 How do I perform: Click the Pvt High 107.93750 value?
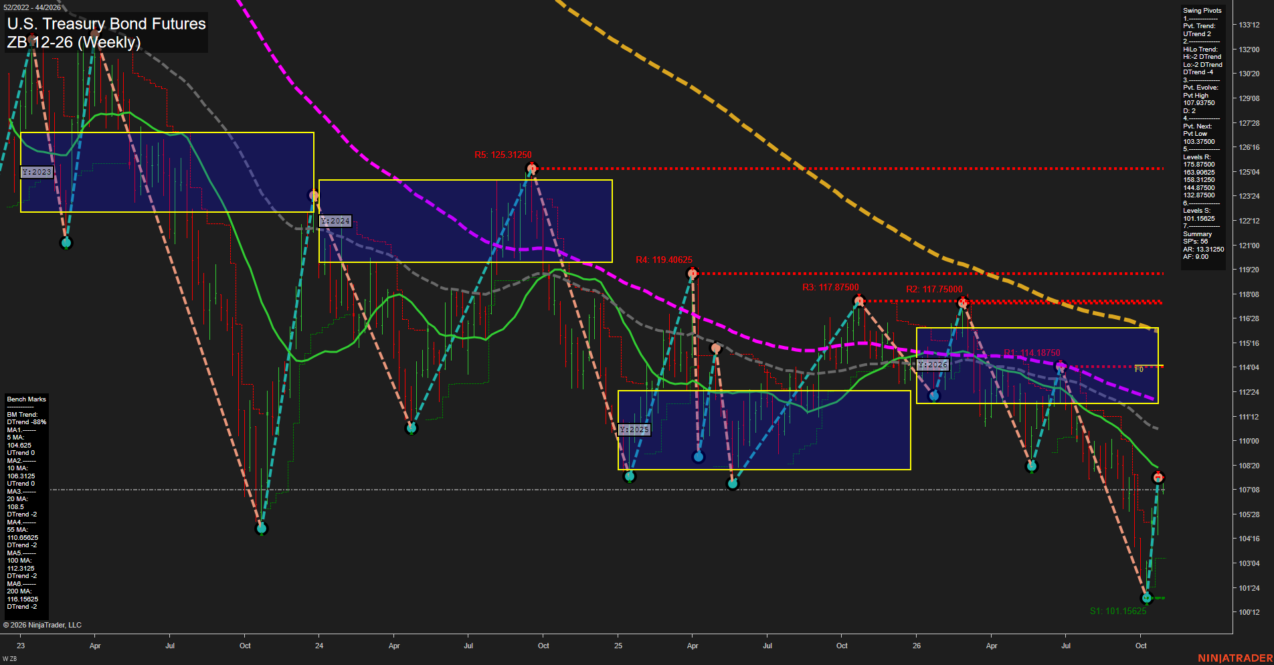click(x=1199, y=103)
